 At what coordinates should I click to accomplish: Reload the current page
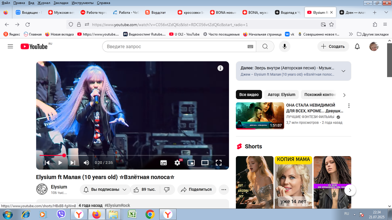click(28, 24)
